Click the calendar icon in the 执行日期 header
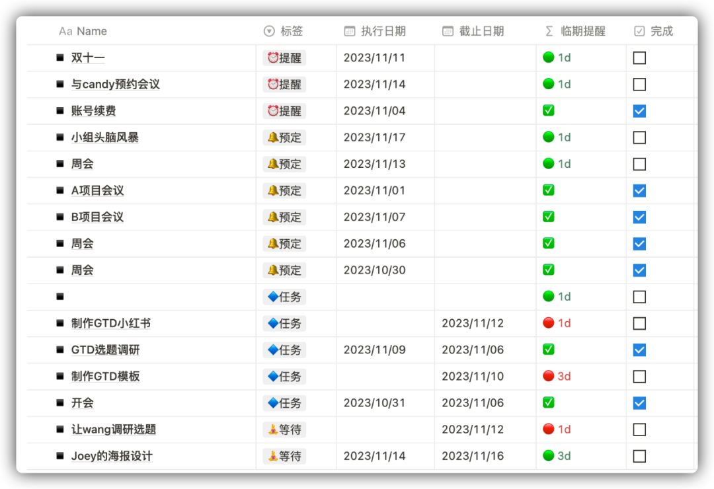714x489 pixels. point(348,30)
